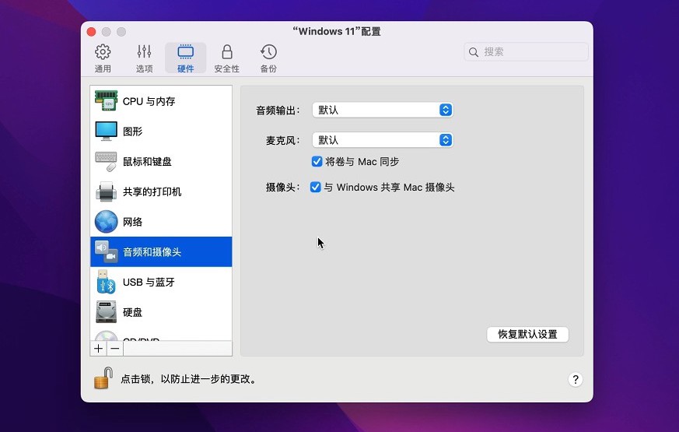Open the USB 与蓝牙 icon
Viewport: 679px width, 432px height.
pyautogui.click(x=106, y=282)
